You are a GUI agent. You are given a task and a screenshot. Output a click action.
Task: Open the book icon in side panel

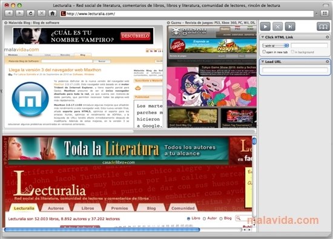point(323,27)
